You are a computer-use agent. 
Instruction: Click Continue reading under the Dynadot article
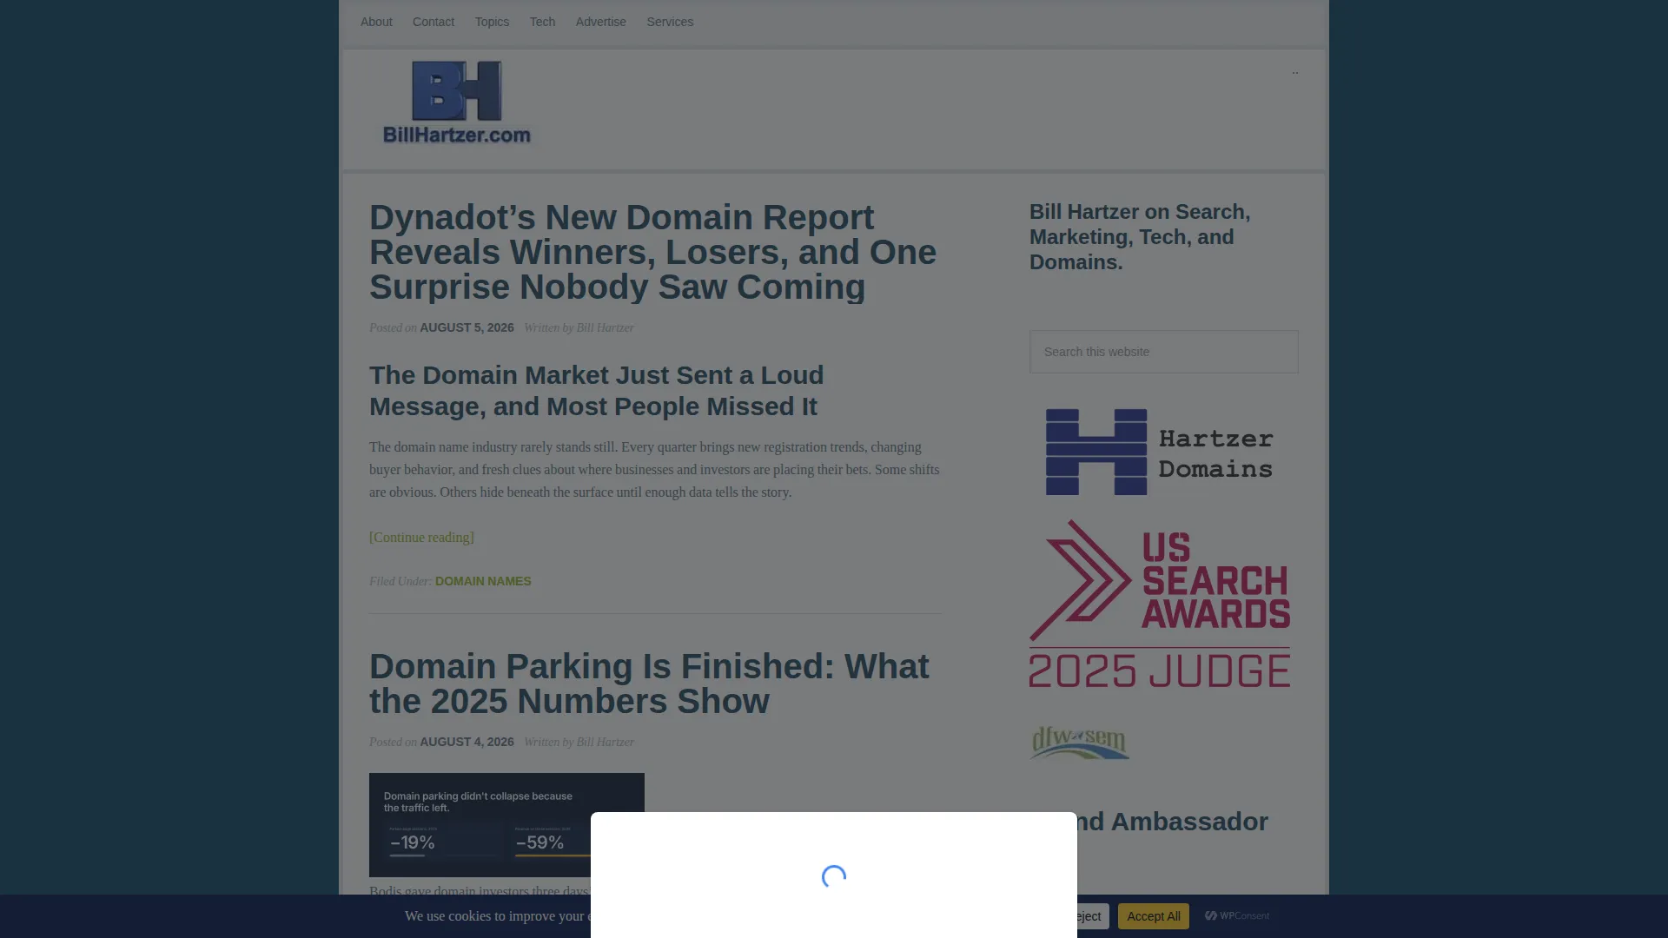coord(421,538)
